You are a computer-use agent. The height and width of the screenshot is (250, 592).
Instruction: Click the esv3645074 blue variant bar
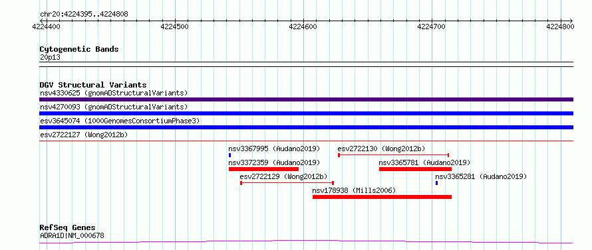tap(306, 127)
